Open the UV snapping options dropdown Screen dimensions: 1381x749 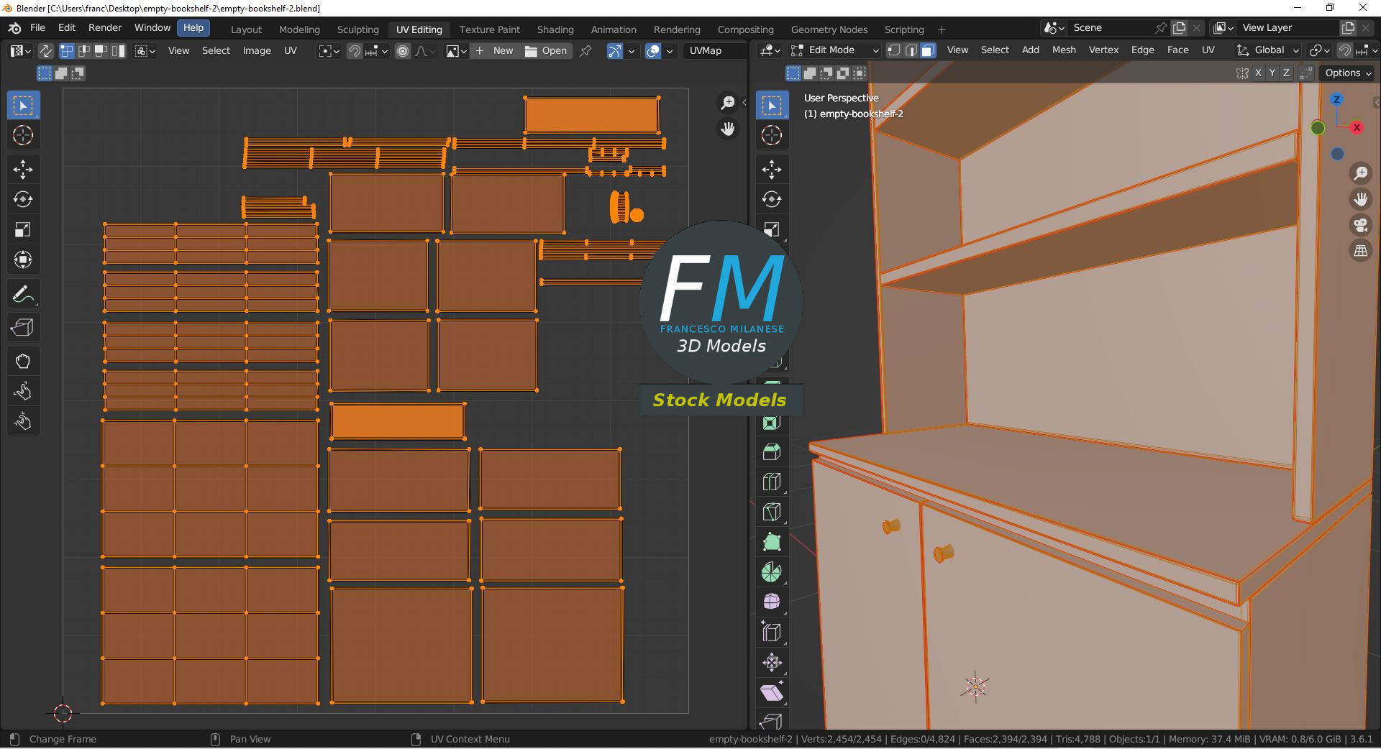(376, 51)
